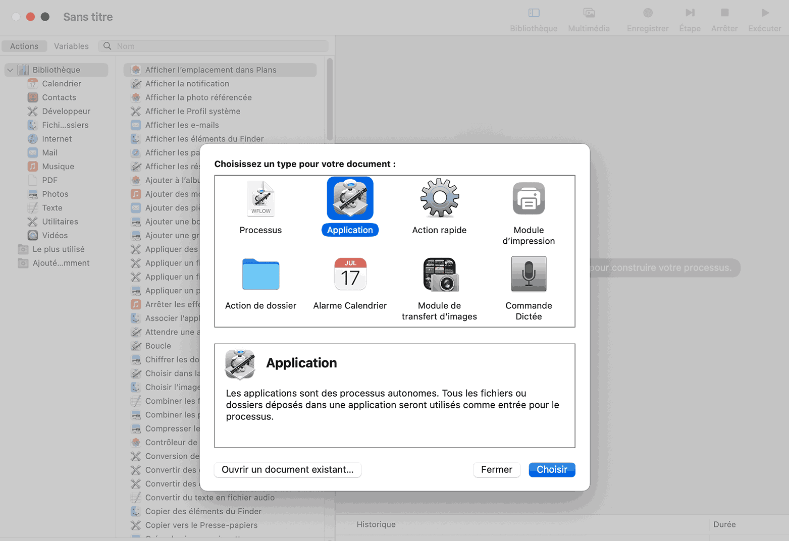The width and height of the screenshot is (789, 541).
Task: Open Le plus utilisé smart folder
Action: coord(59,249)
